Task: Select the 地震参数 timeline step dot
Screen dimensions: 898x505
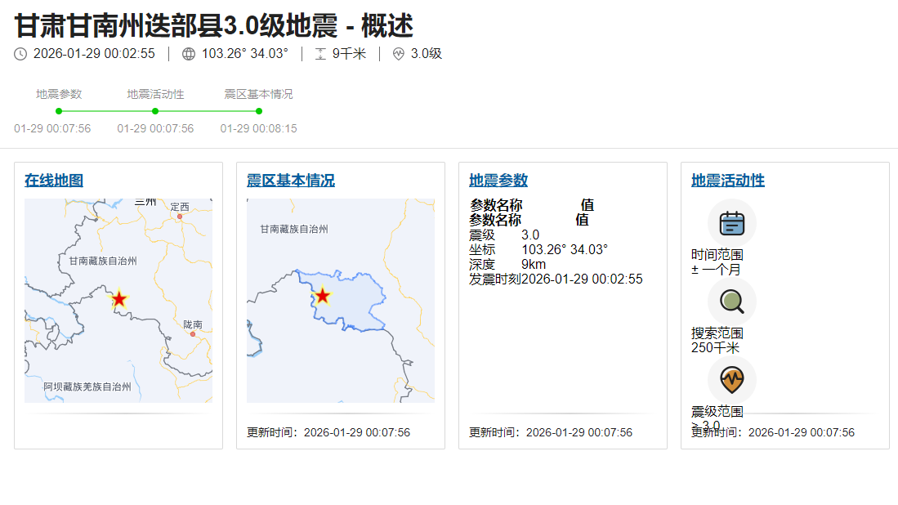Action: [59, 111]
